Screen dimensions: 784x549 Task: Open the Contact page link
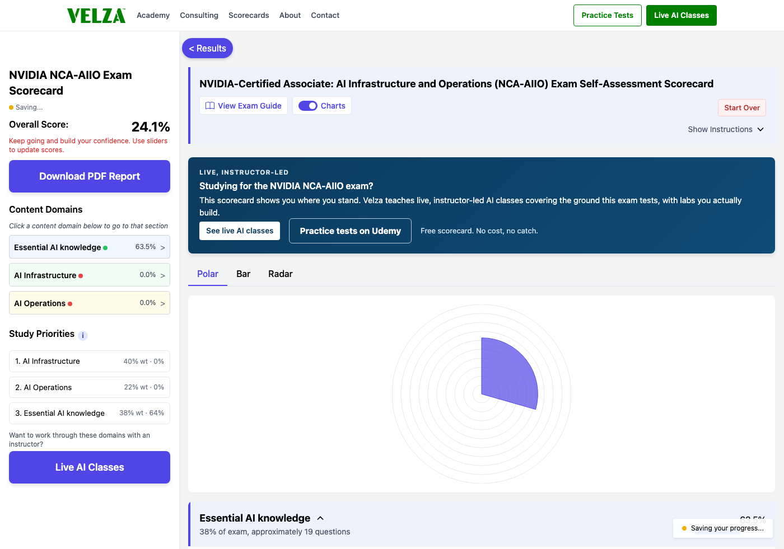tap(325, 15)
